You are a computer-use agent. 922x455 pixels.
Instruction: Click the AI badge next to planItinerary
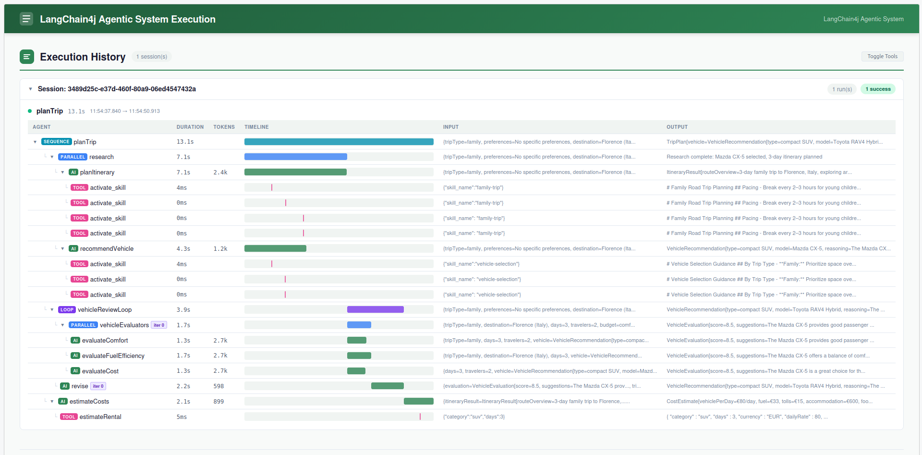coord(73,172)
